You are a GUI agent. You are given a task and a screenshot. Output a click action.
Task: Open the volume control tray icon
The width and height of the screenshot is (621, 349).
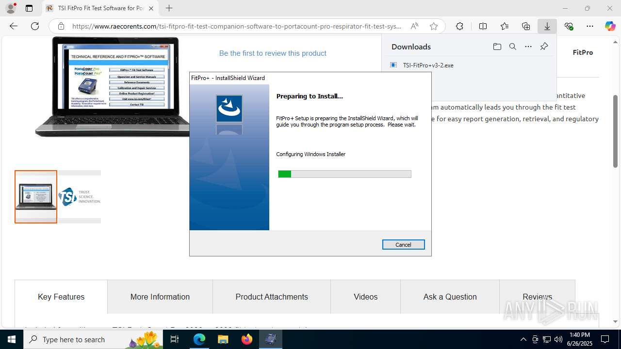tap(558, 339)
